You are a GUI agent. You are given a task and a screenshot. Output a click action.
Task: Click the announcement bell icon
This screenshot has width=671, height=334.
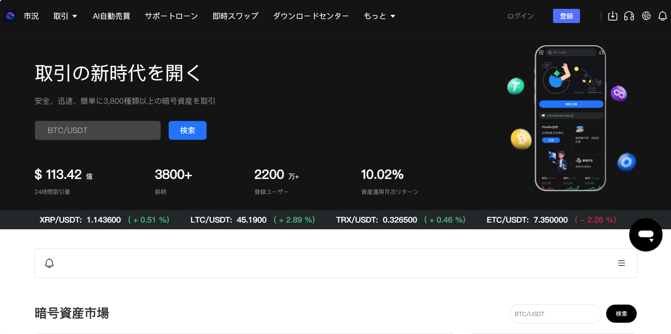pyautogui.click(x=49, y=263)
